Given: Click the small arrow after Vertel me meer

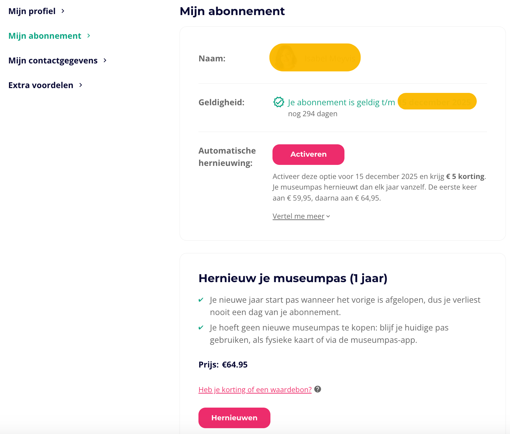Looking at the screenshot, I should tap(328, 216).
